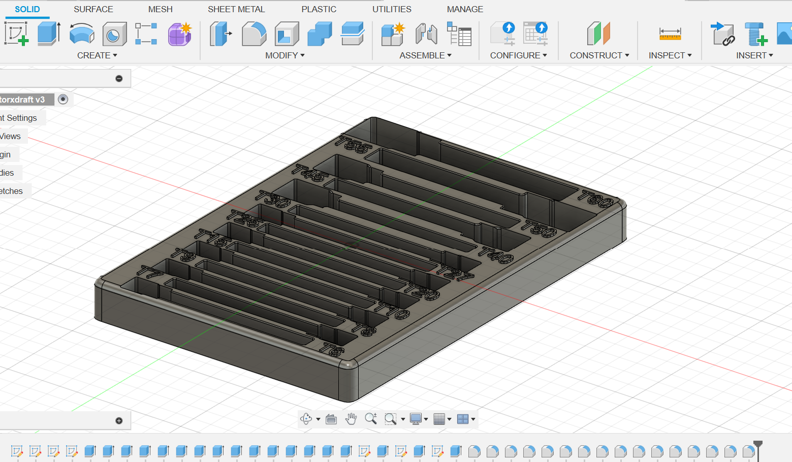Select the Rectangular Pattern tool

146,34
